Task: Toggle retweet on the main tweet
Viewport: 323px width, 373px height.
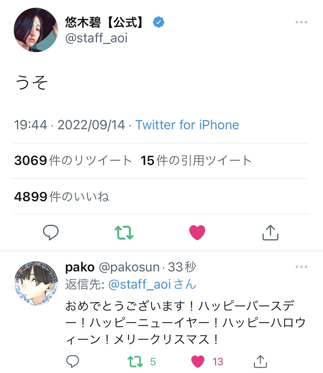Action: pyautogui.click(x=124, y=233)
